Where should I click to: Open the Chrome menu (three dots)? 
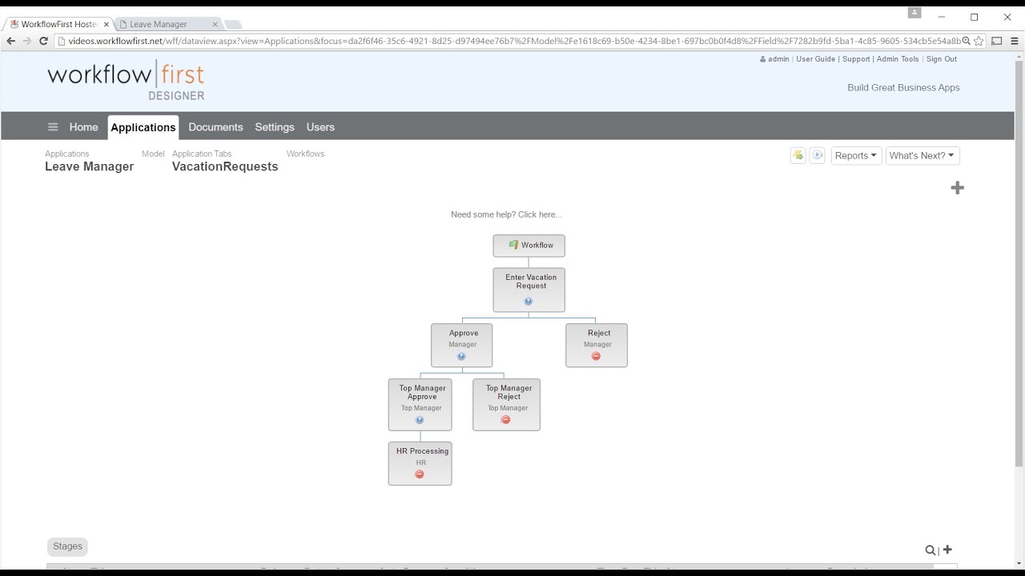(x=1015, y=41)
